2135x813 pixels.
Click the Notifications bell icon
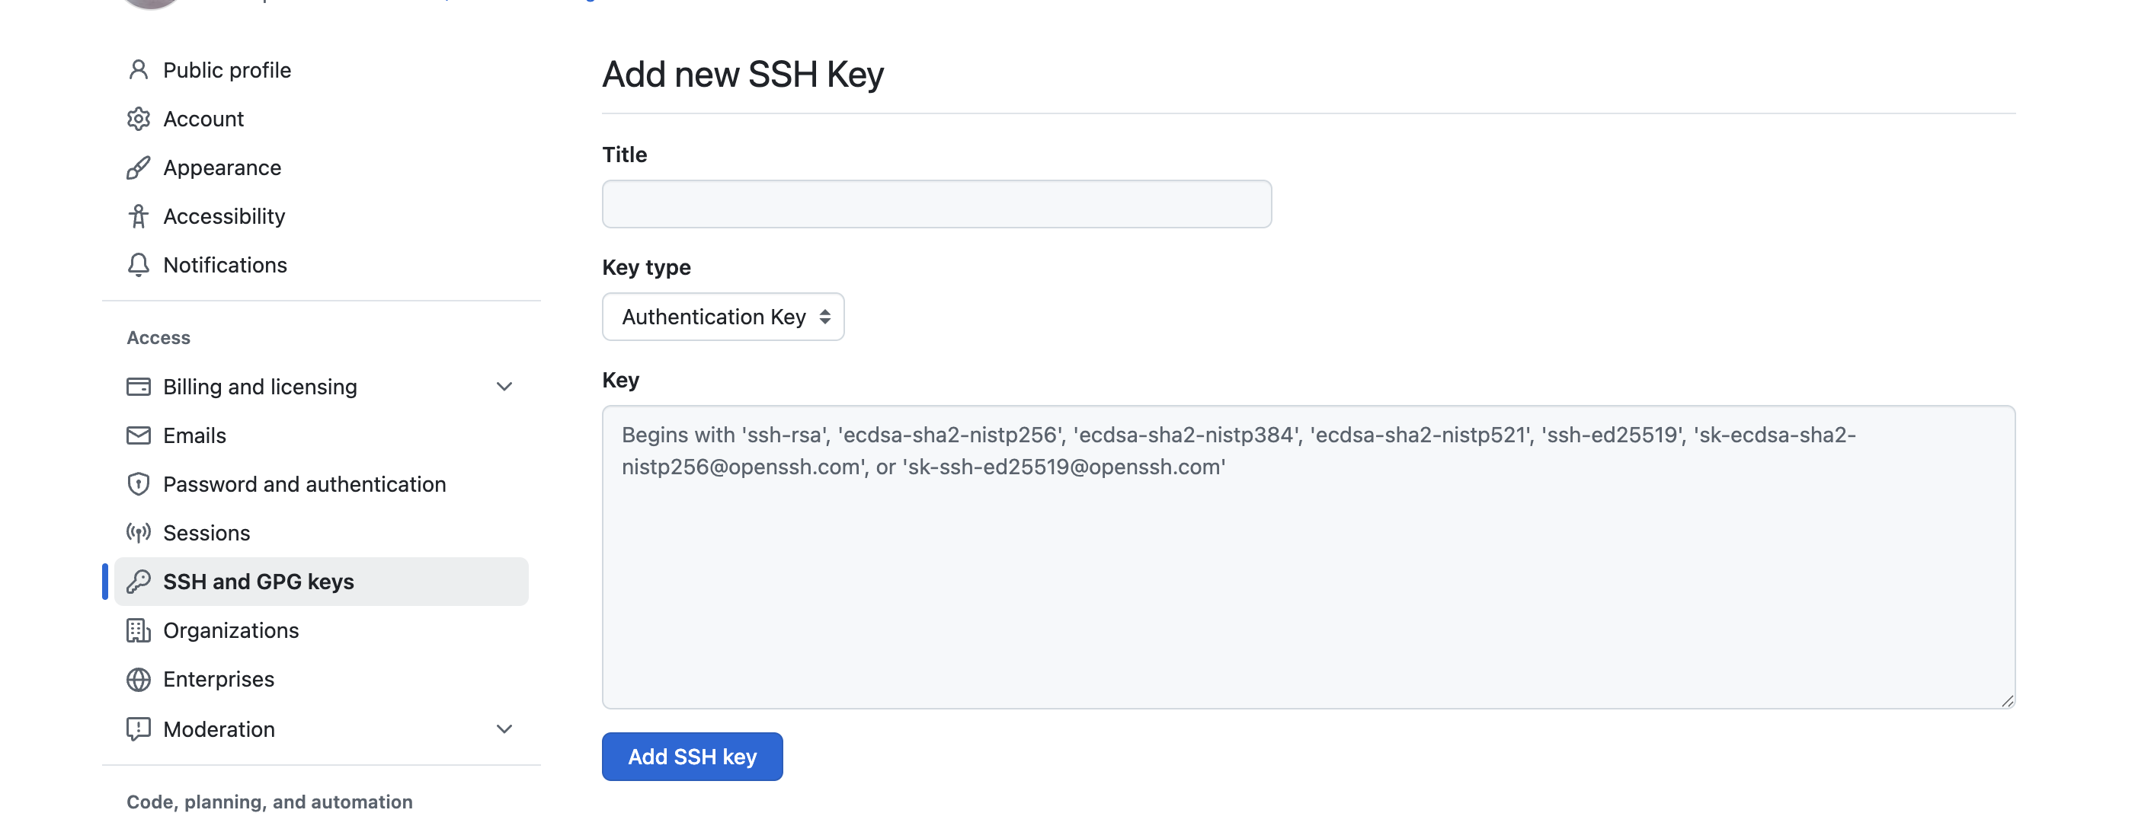point(139,265)
